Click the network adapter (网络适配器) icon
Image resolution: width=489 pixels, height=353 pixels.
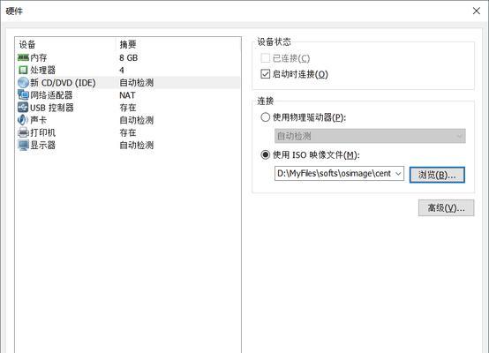23,94
